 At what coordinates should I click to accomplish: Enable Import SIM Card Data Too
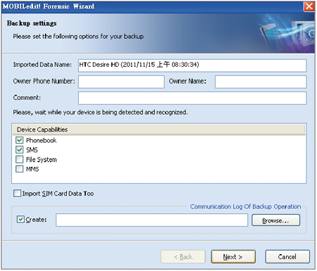point(17,194)
